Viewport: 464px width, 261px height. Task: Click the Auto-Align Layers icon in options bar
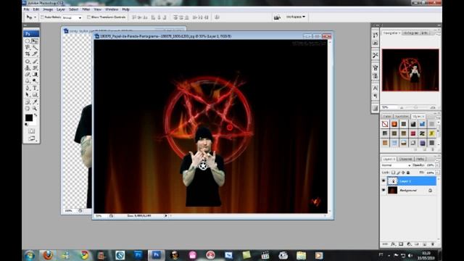[217, 17]
